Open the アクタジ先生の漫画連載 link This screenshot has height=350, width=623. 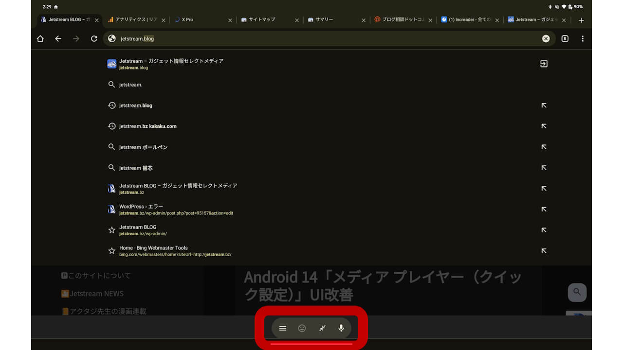point(104,311)
